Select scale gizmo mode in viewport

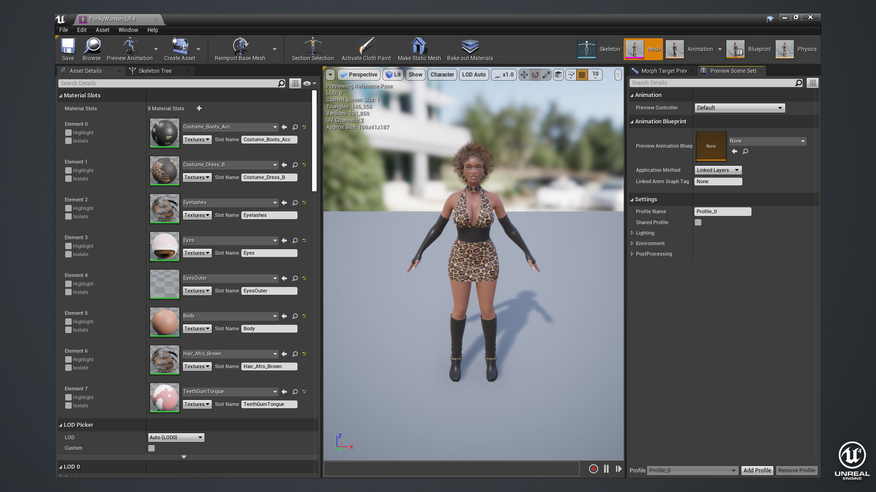click(546, 75)
